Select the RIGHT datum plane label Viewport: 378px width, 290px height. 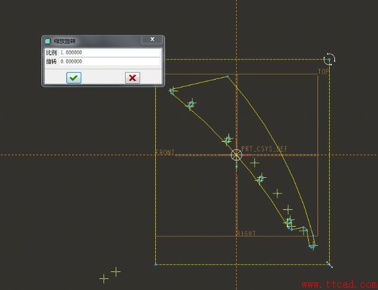pos(246,234)
